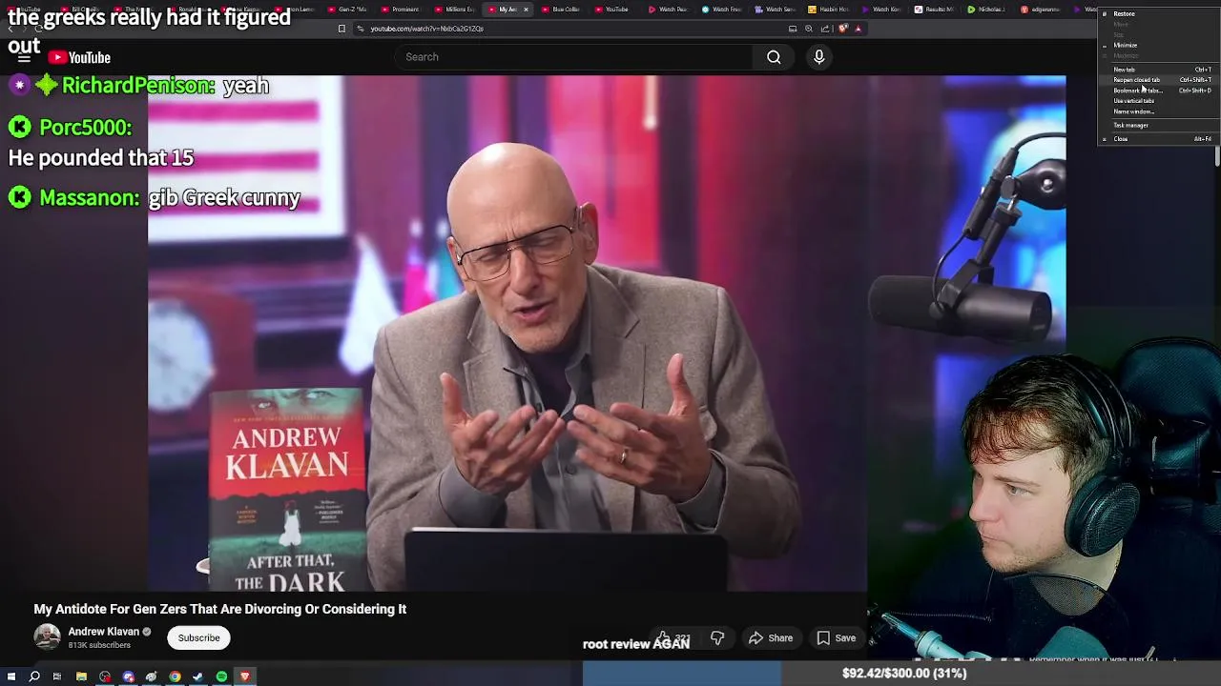Open Google Chrome from the taskbar
The height and width of the screenshot is (686, 1221).
click(x=175, y=676)
